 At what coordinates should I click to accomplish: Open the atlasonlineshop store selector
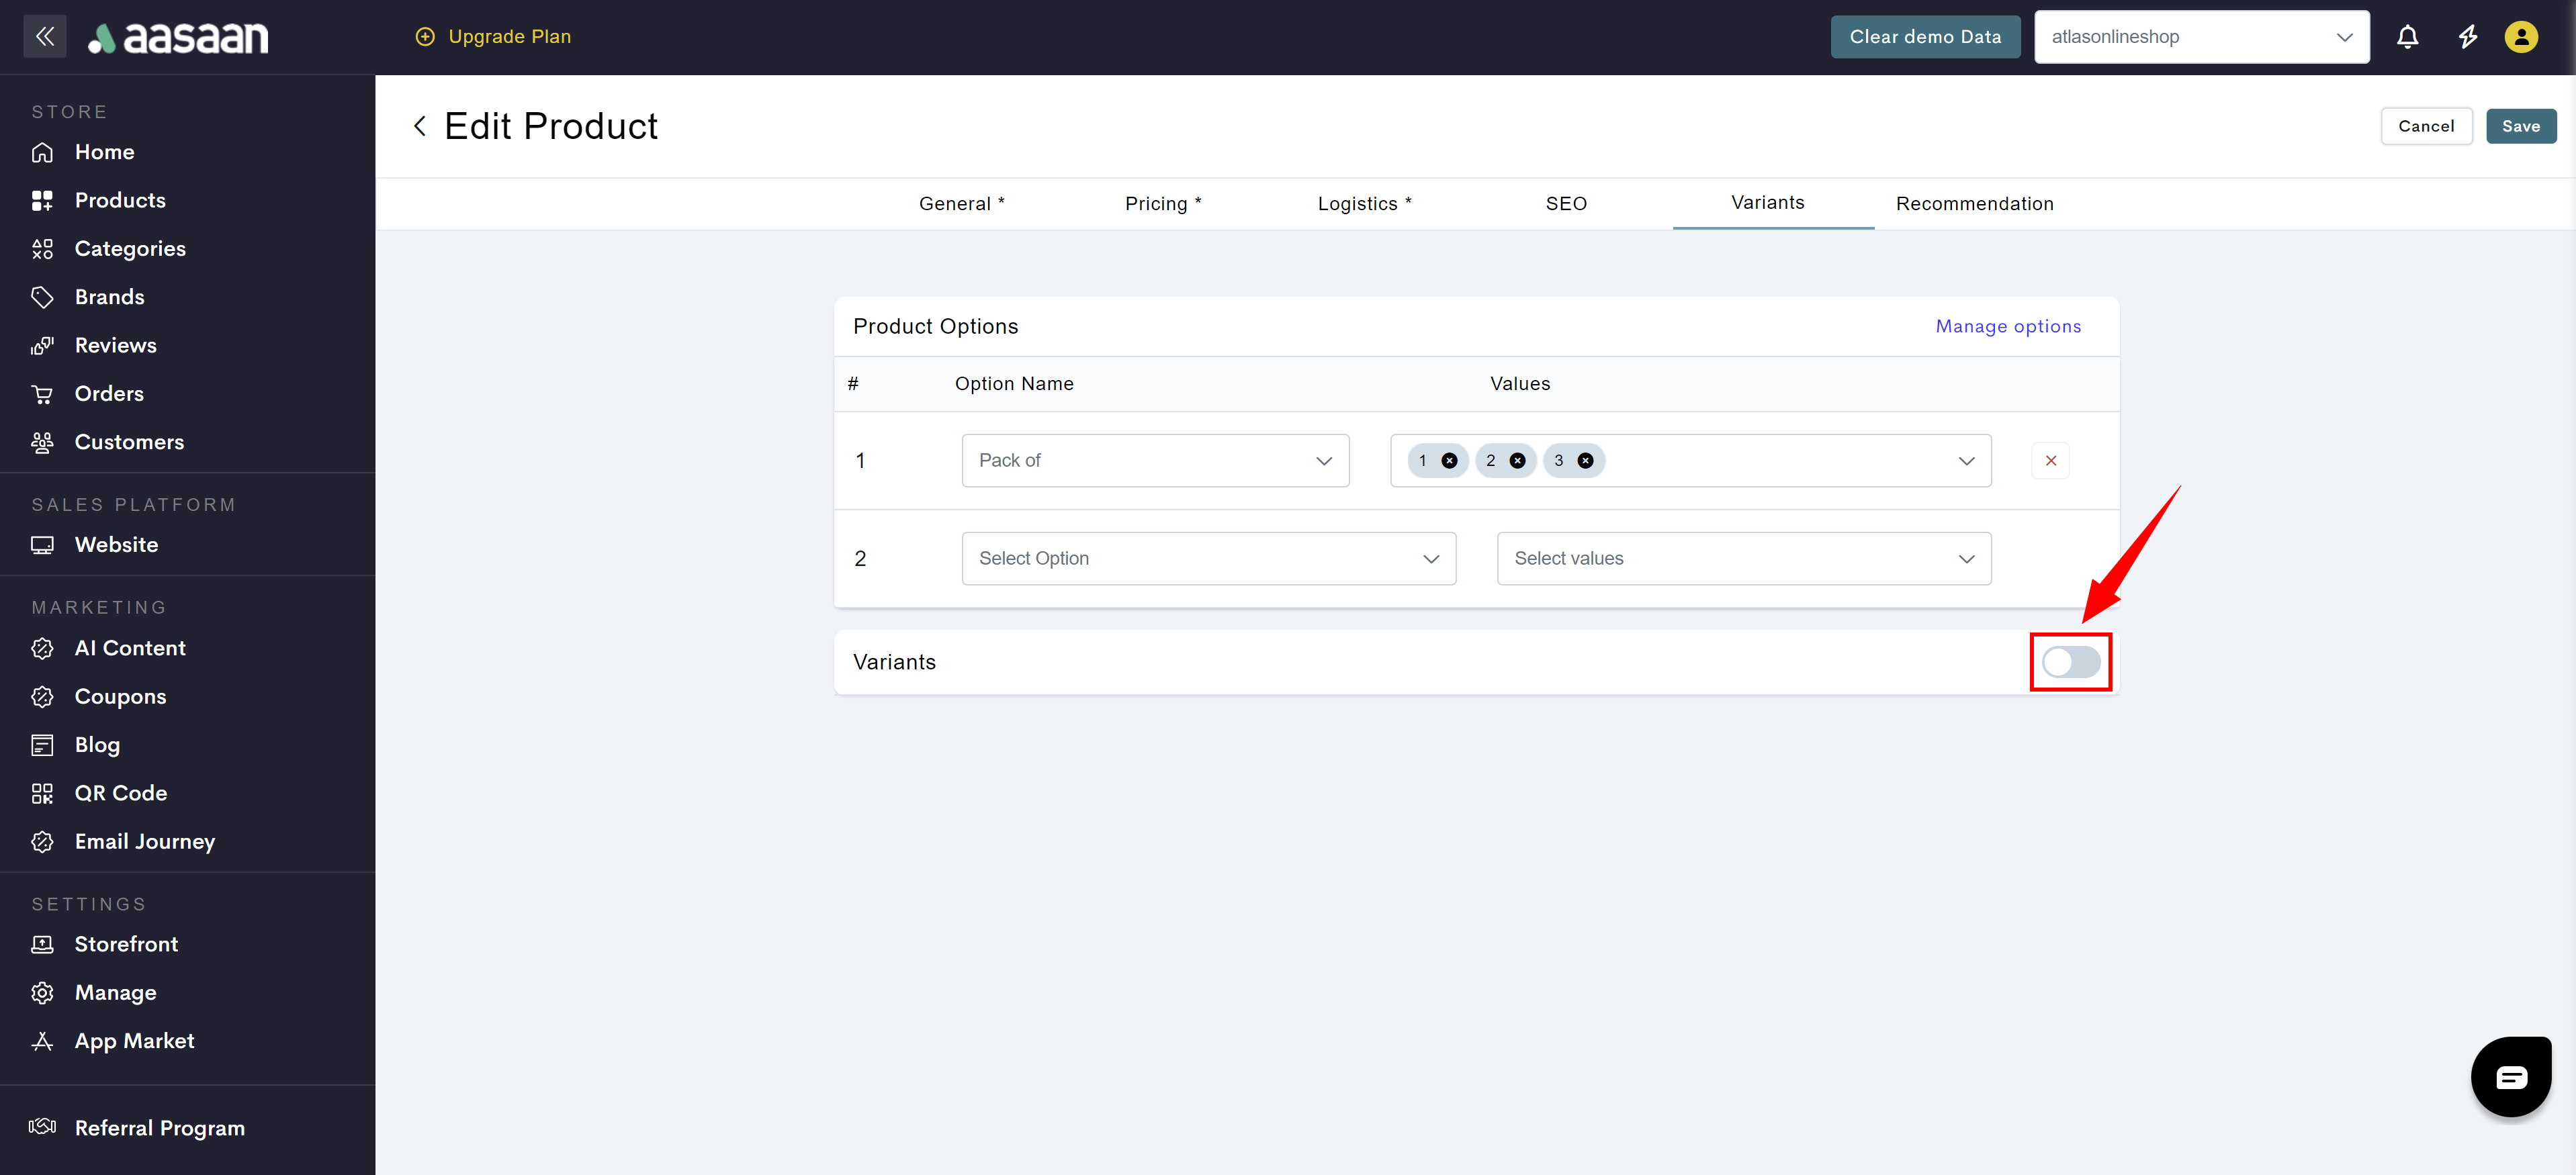point(2201,37)
